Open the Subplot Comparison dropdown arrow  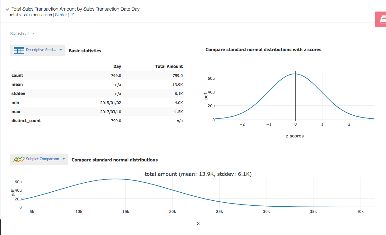click(x=64, y=159)
